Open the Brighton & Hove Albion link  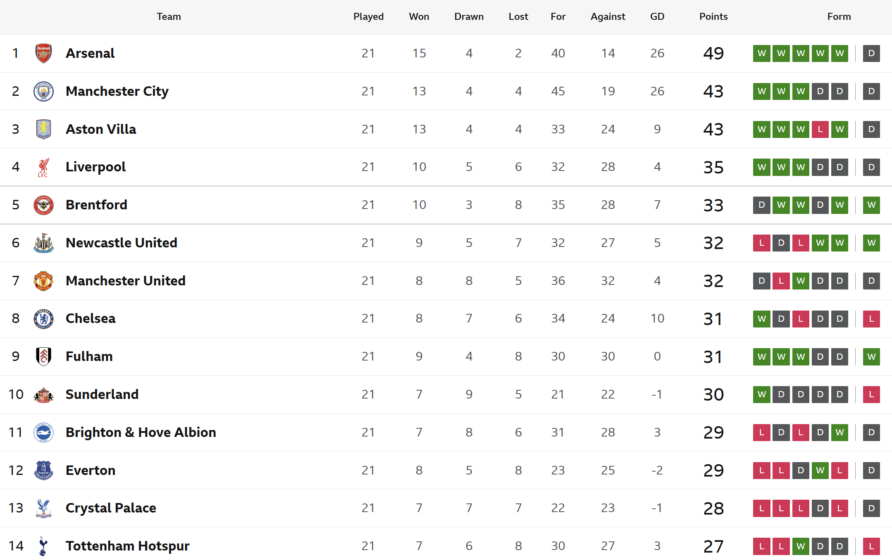141,432
